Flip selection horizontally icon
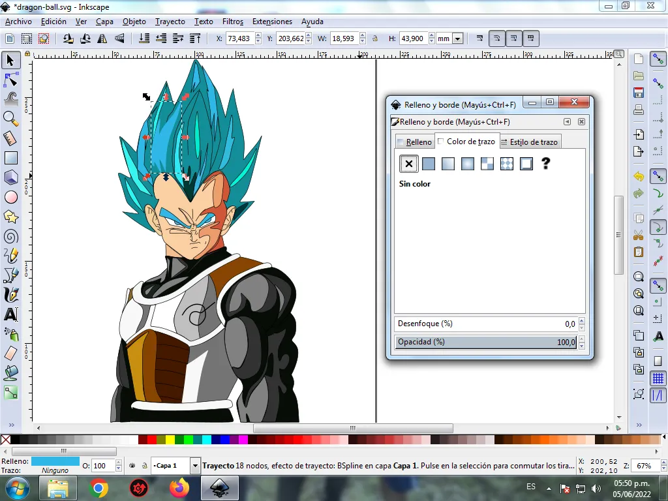The image size is (668, 501). (x=102, y=38)
